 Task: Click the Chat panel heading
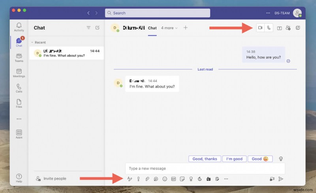pos(39,28)
